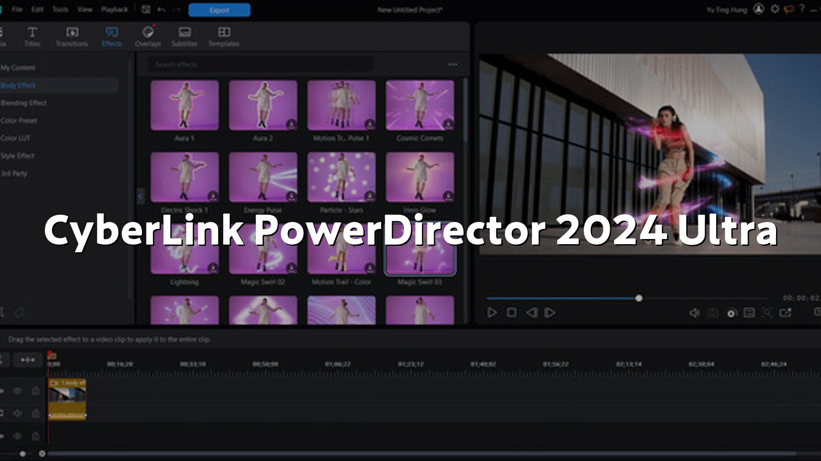821x461 pixels.
Task: Mute the first audio track speaker
Action: click(x=18, y=413)
